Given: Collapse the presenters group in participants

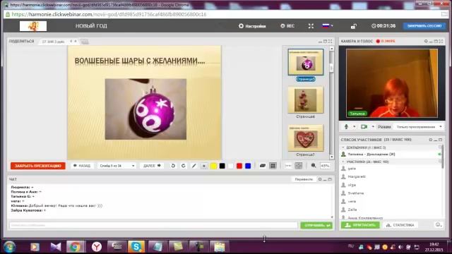Looking at the screenshot, I should tap(343, 147).
